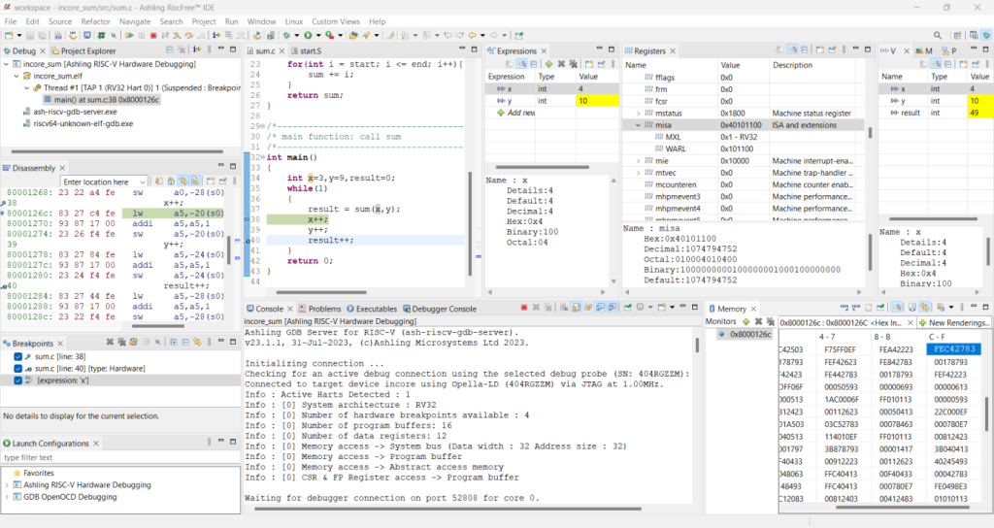Click the Search magnifier icon at top right
Image resolution: width=994 pixels, height=528 pixels.
(x=937, y=36)
